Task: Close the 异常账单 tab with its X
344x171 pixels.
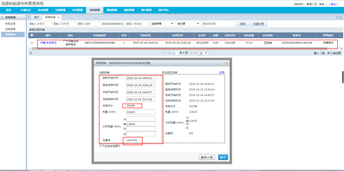Action: tap(58, 18)
